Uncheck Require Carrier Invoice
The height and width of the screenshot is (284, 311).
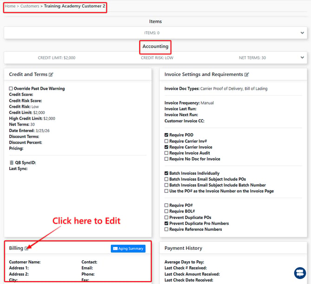coord(167,147)
